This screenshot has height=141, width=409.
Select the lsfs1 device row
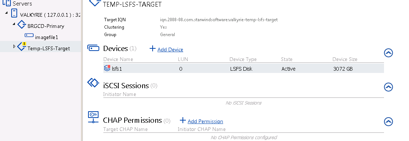[x=244, y=69]
